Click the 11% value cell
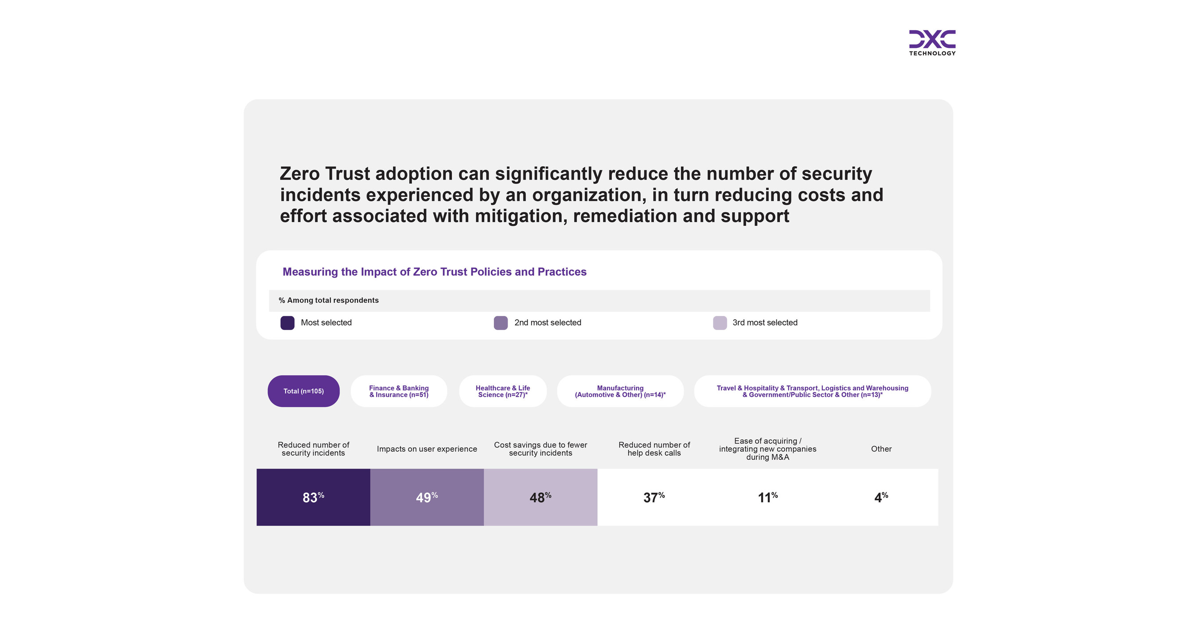Screen dimensions: 1197x627 (x=768, y=497)
